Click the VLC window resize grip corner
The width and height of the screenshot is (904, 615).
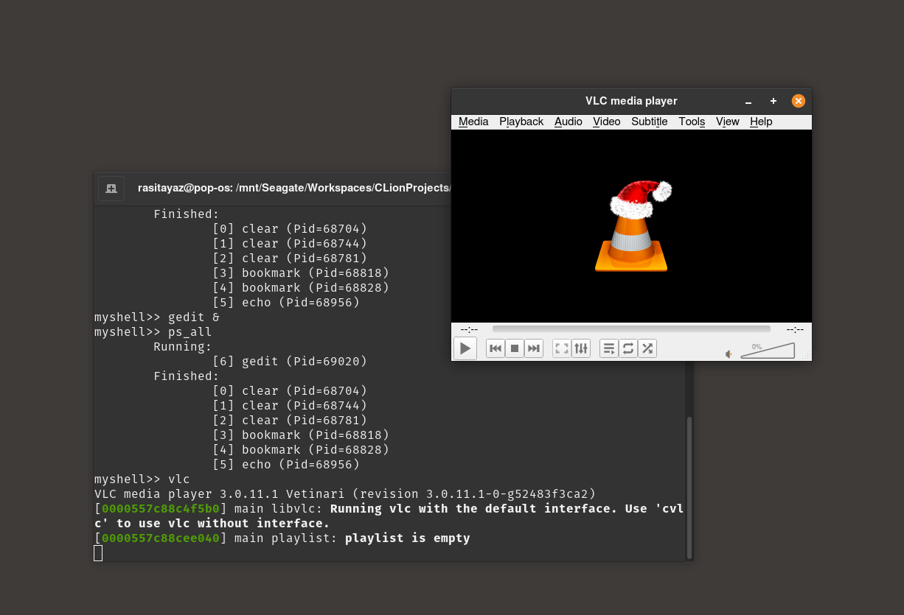pyautogui.click(x=807, y=356)
